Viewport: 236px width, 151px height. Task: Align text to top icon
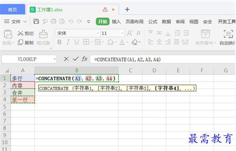tap(151, 33)
